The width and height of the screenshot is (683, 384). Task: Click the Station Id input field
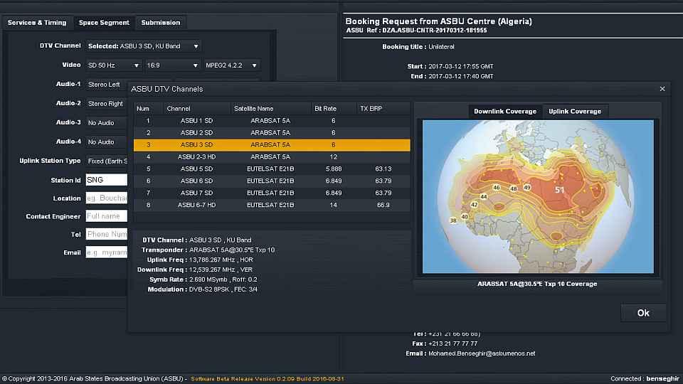point(107,180)
